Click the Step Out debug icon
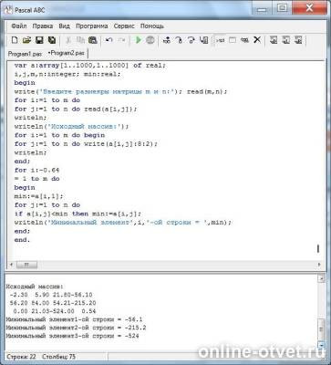 tap(191, 40)
